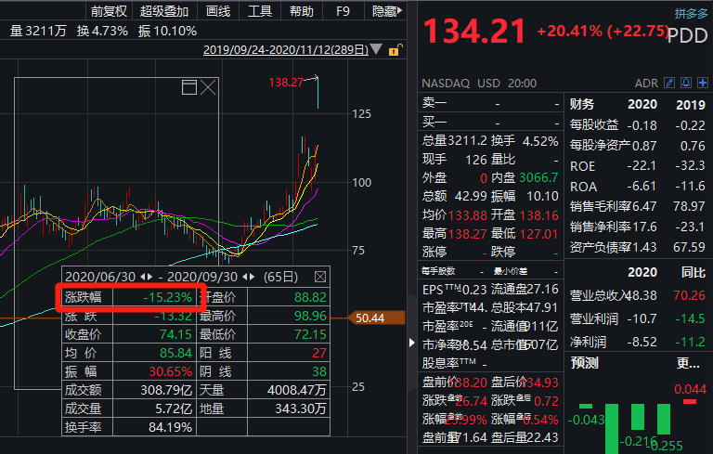Open the 财务 financials header

pyautogui.click(x=582, y=104)
